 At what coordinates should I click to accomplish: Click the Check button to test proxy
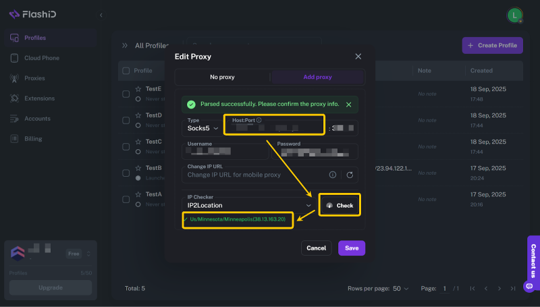pos(340,205)
